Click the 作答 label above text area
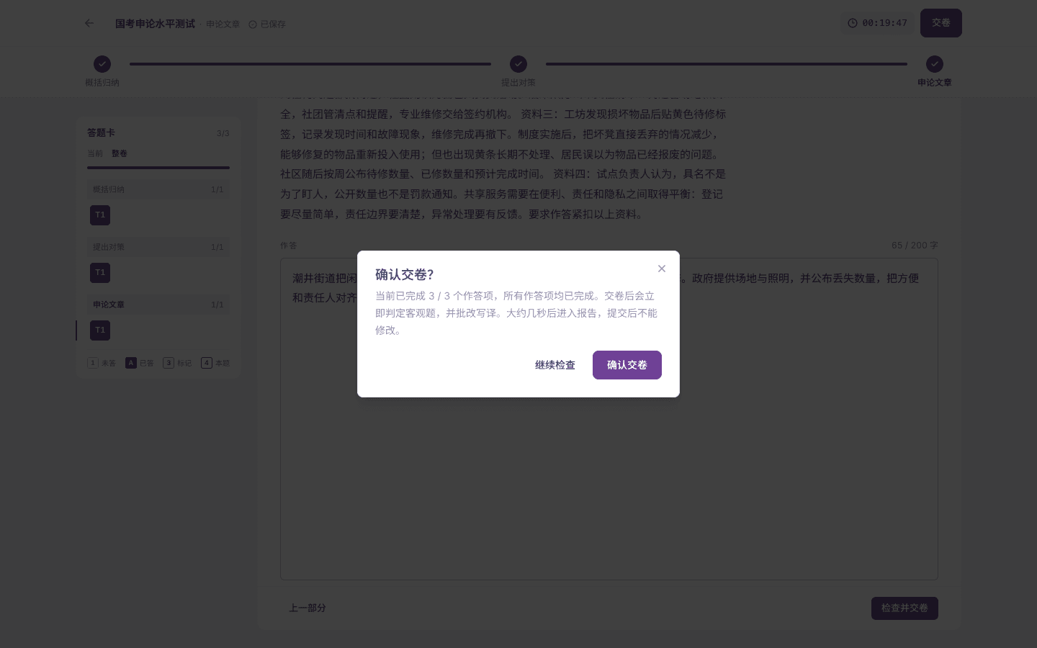 click(288, 246)
